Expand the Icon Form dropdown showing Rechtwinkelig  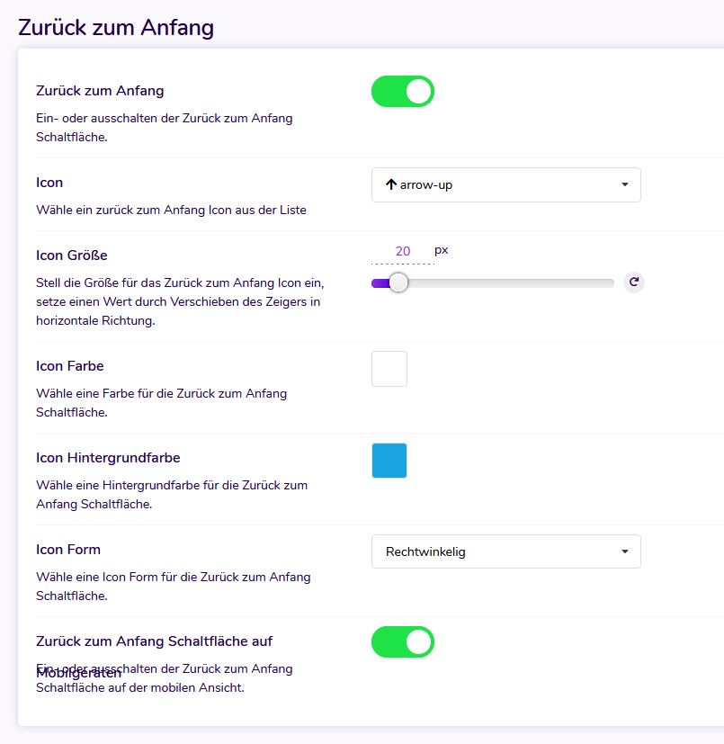coord(505,552)
